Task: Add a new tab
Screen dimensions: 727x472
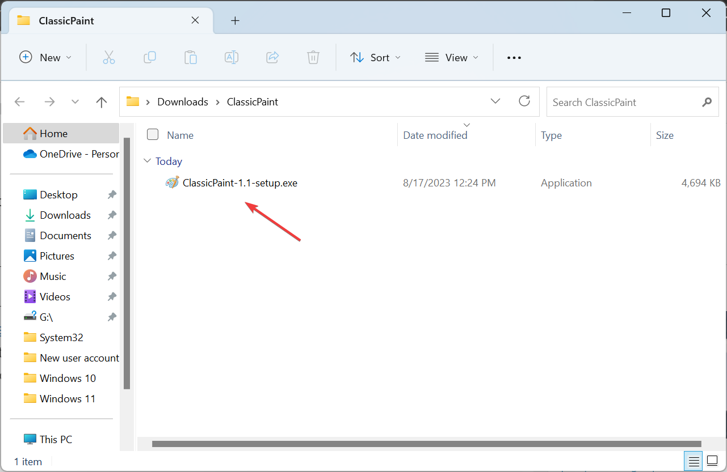Action: tap(235, 21)
